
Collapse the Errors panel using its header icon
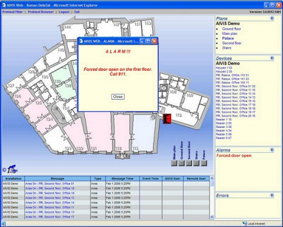pos(272,195)
